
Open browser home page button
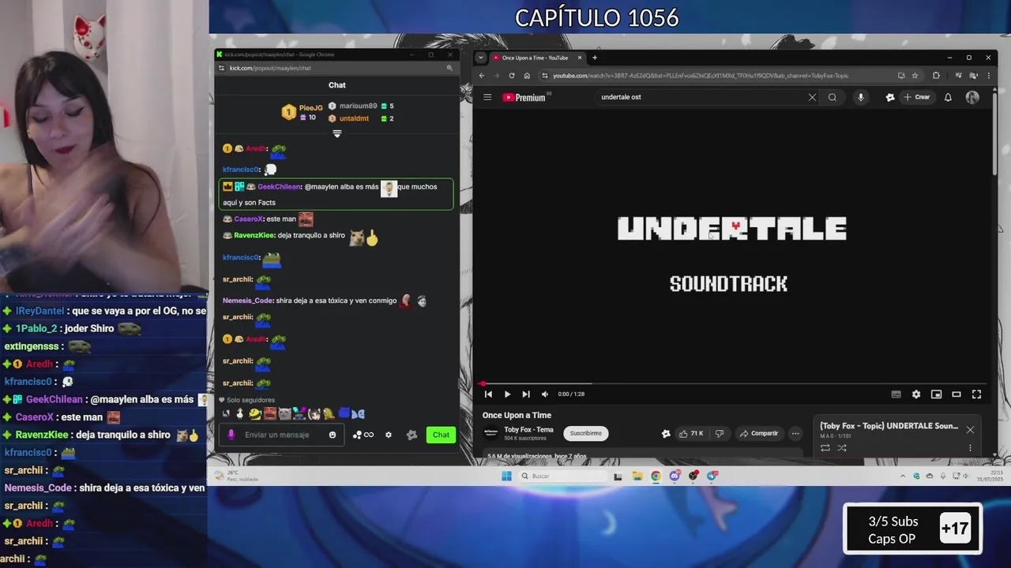pyautogui.click(x=527, y=76)
